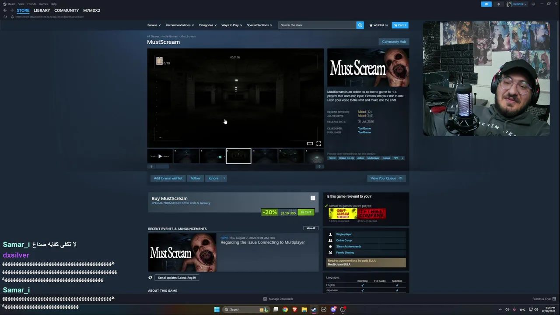This screenshot has width=560, height=315.
Task: Enter fullscreen on the media viewer
Action: 319,143
